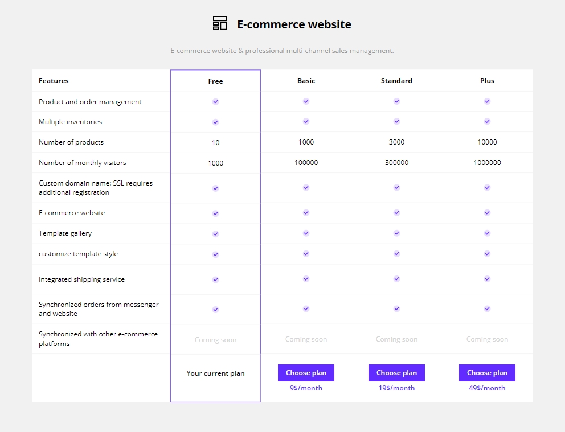Click the 9$/month price link

306,388
